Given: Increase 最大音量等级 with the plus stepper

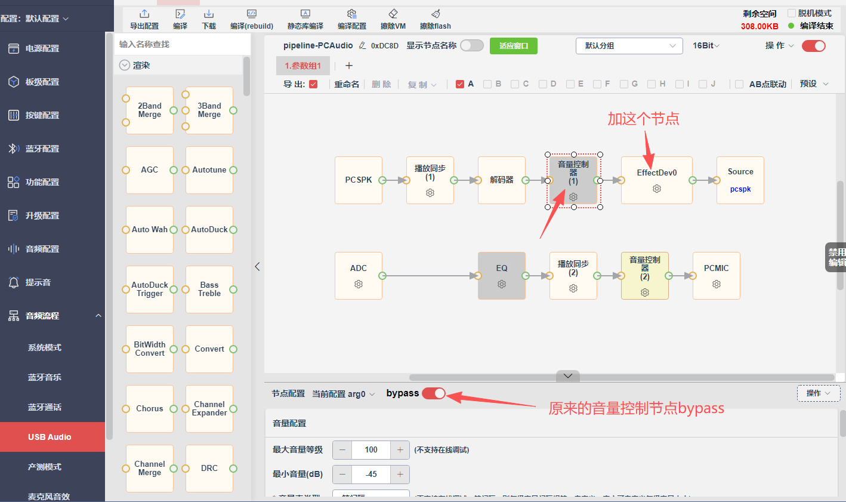Looking at the screenshot, I should tap(400, 450).
